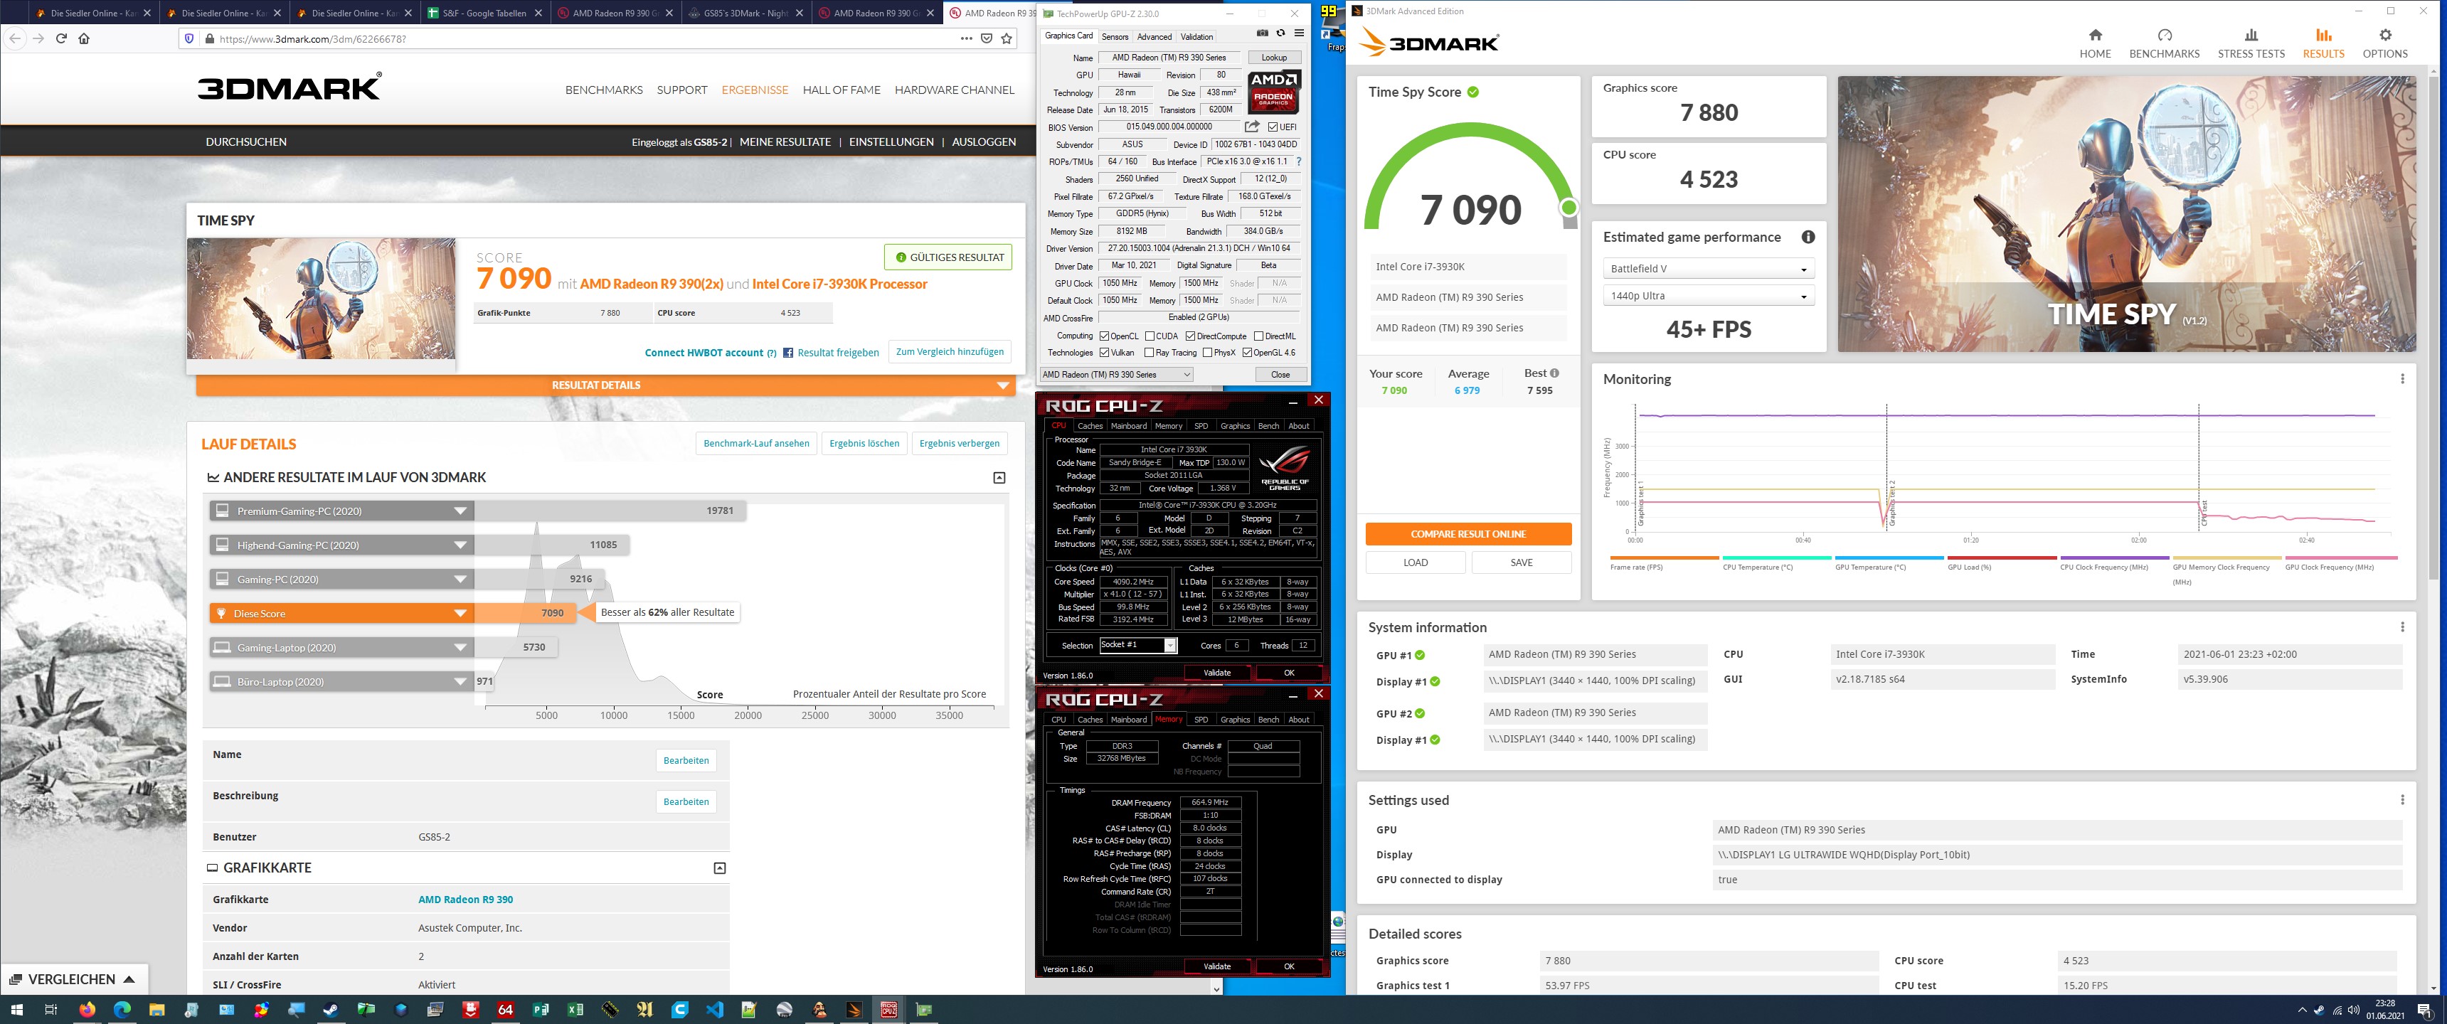Click Connect HWBOT account link
This screenshot has height=1024, width=2447.
703,353
